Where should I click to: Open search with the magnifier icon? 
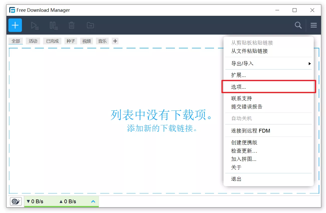click(298, 25)
